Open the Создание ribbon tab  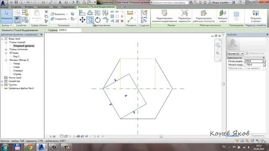pyautogui.click(x=16, y=7)
